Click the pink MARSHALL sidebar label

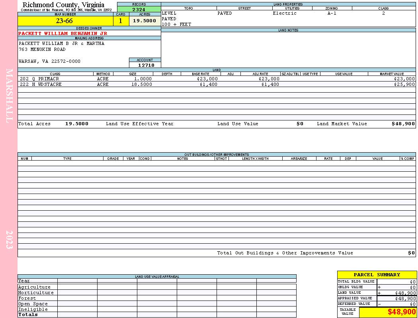(9, 96)
